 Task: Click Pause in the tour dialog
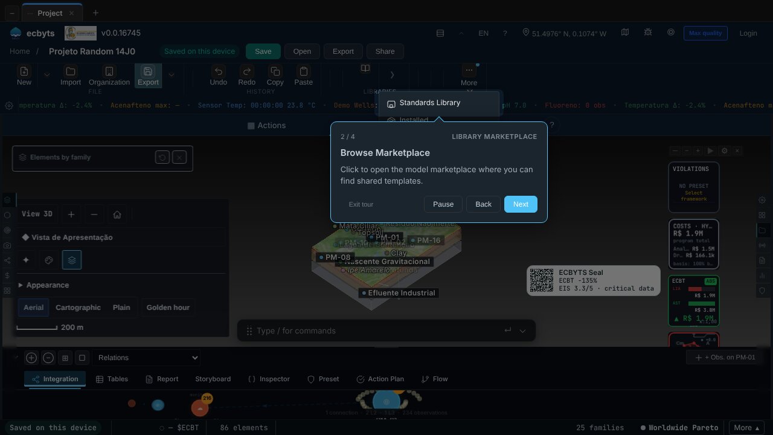443,204
